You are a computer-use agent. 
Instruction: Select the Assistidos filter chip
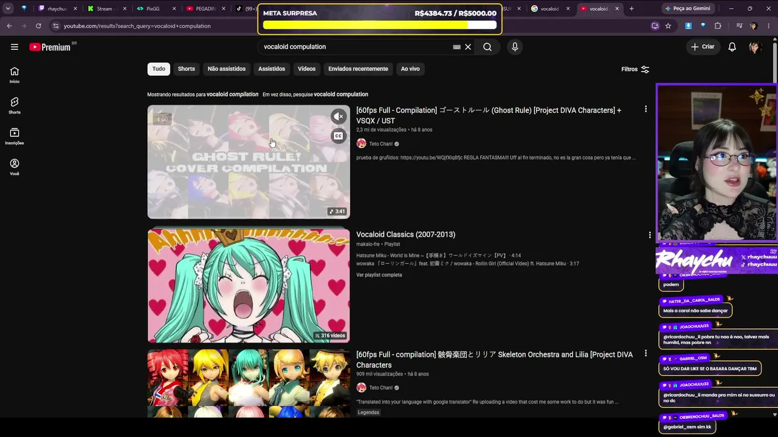click(272, 69)
